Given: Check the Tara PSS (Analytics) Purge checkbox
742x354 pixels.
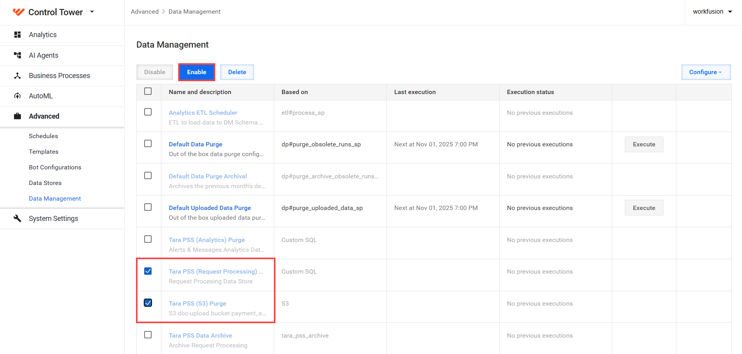Looking at the screenshot, I should coord(148,239).
